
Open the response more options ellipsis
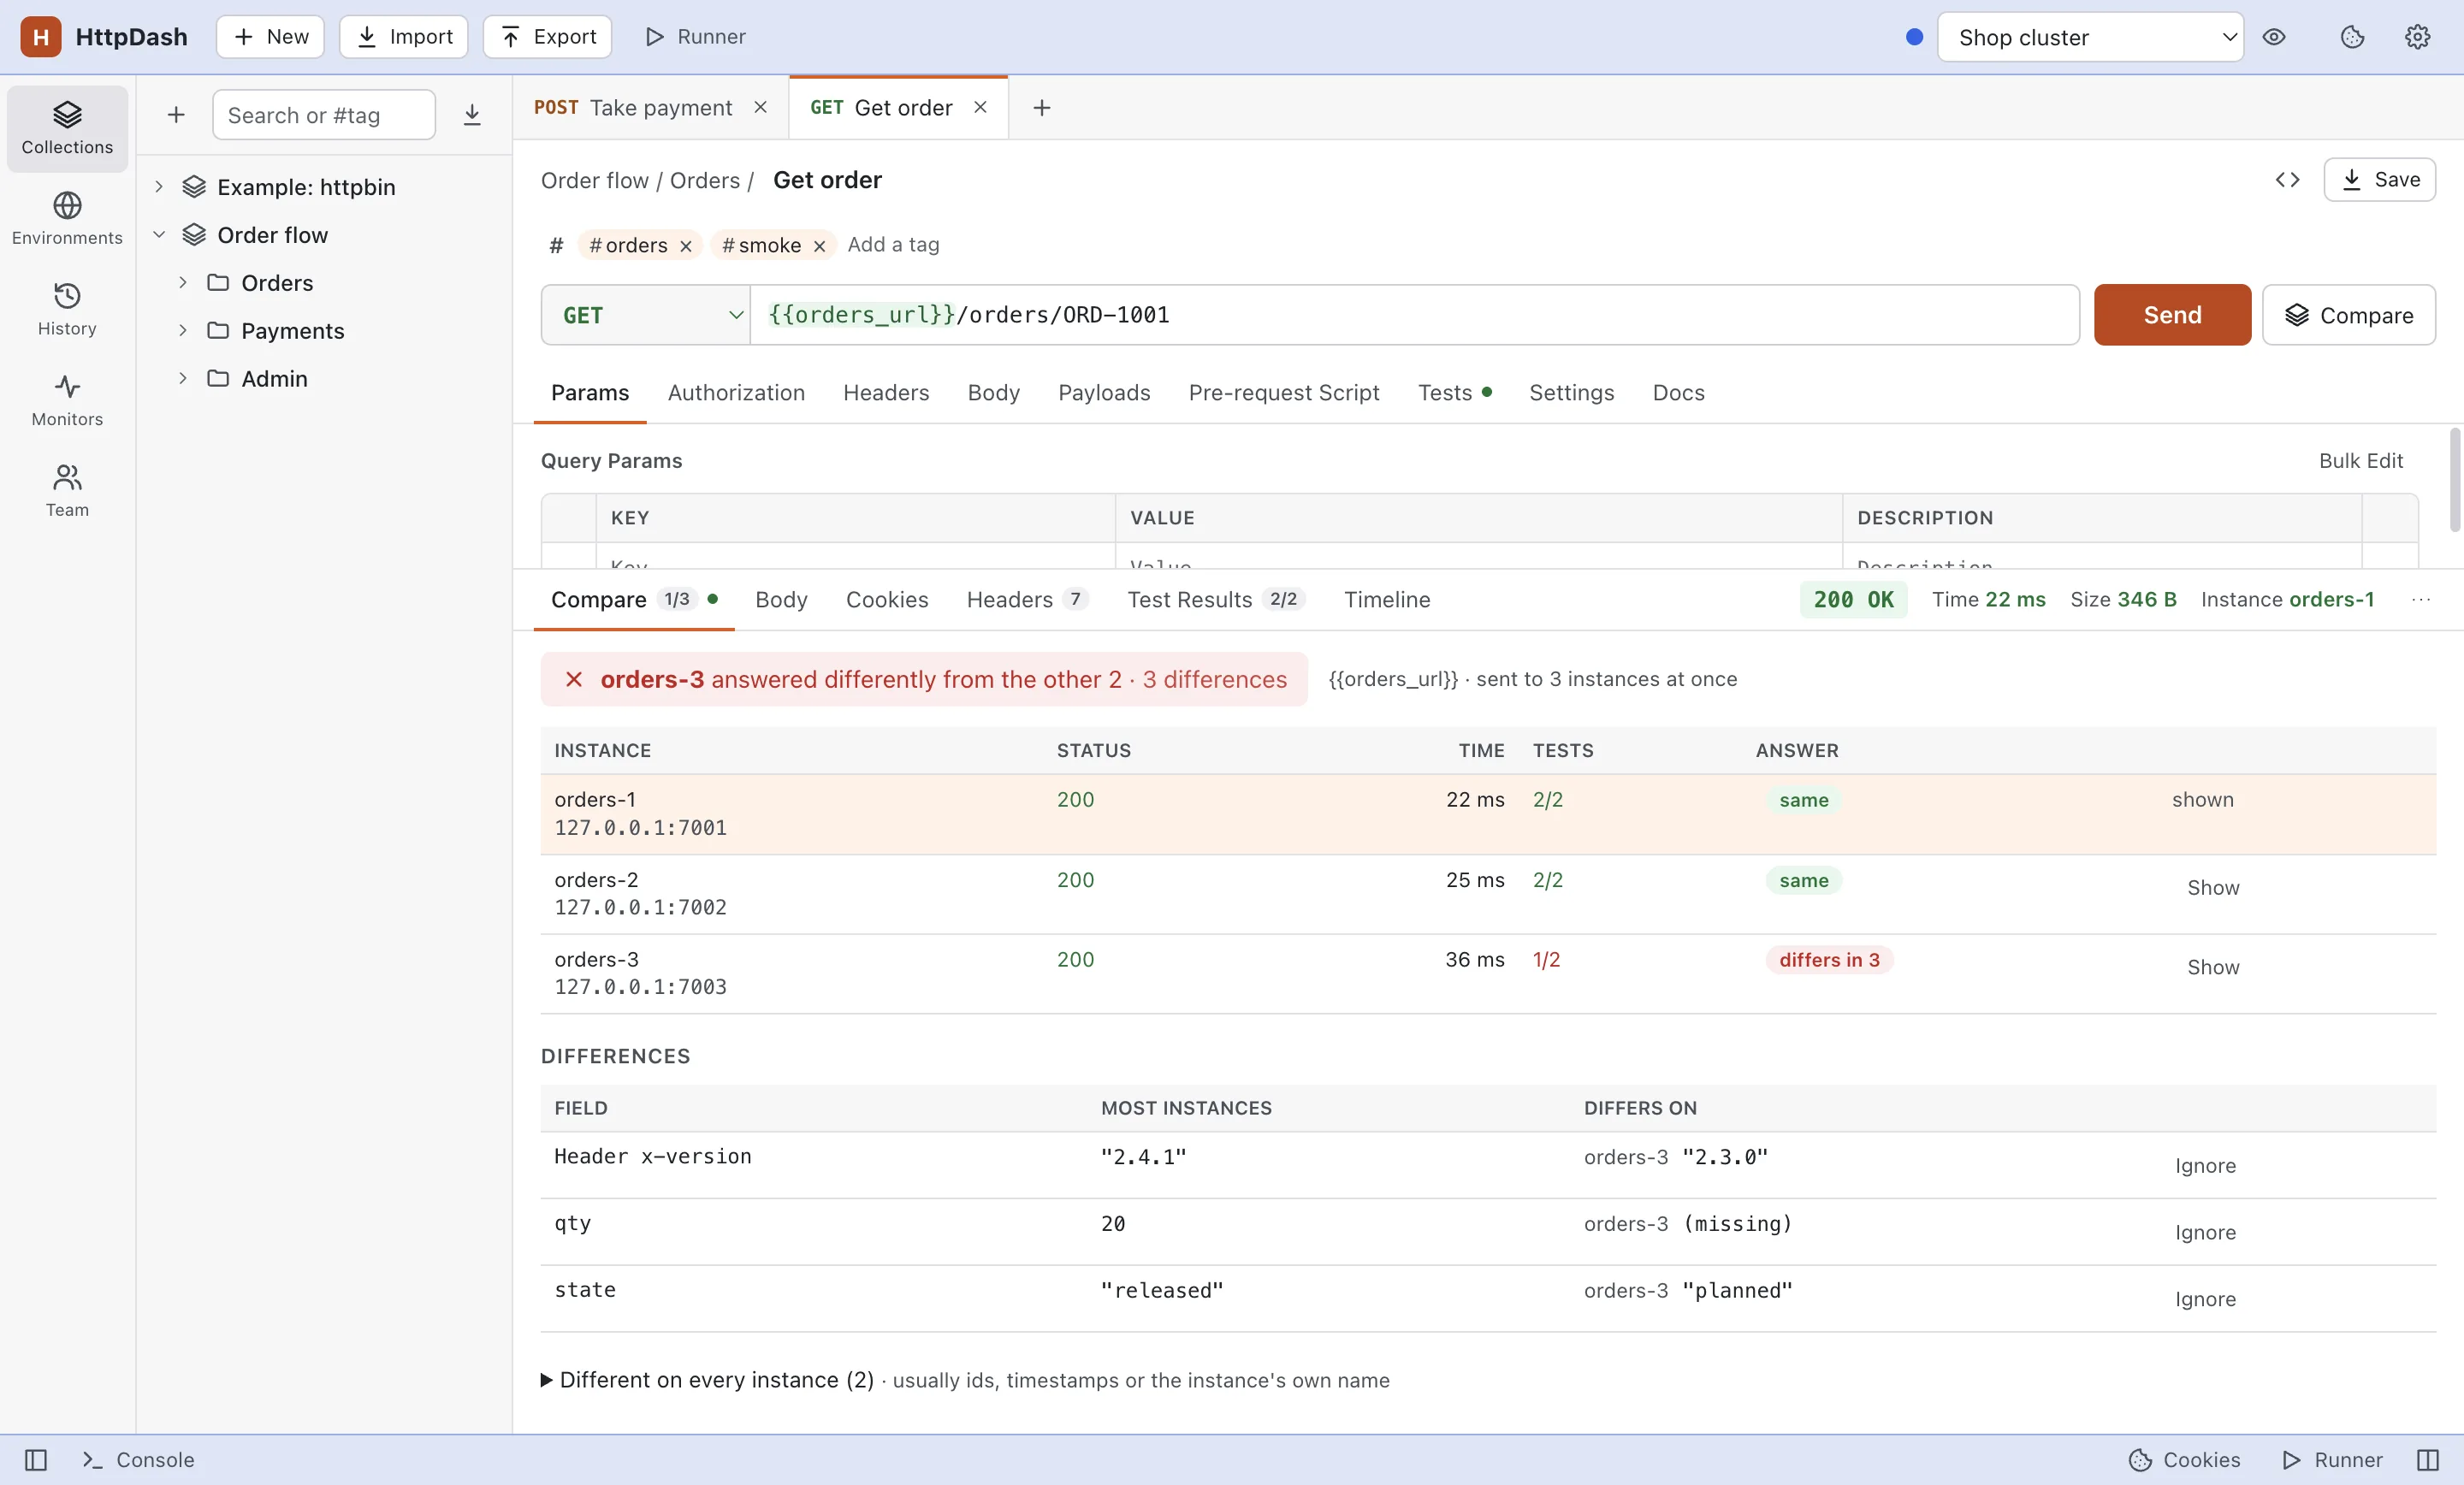coord(2421,600)
